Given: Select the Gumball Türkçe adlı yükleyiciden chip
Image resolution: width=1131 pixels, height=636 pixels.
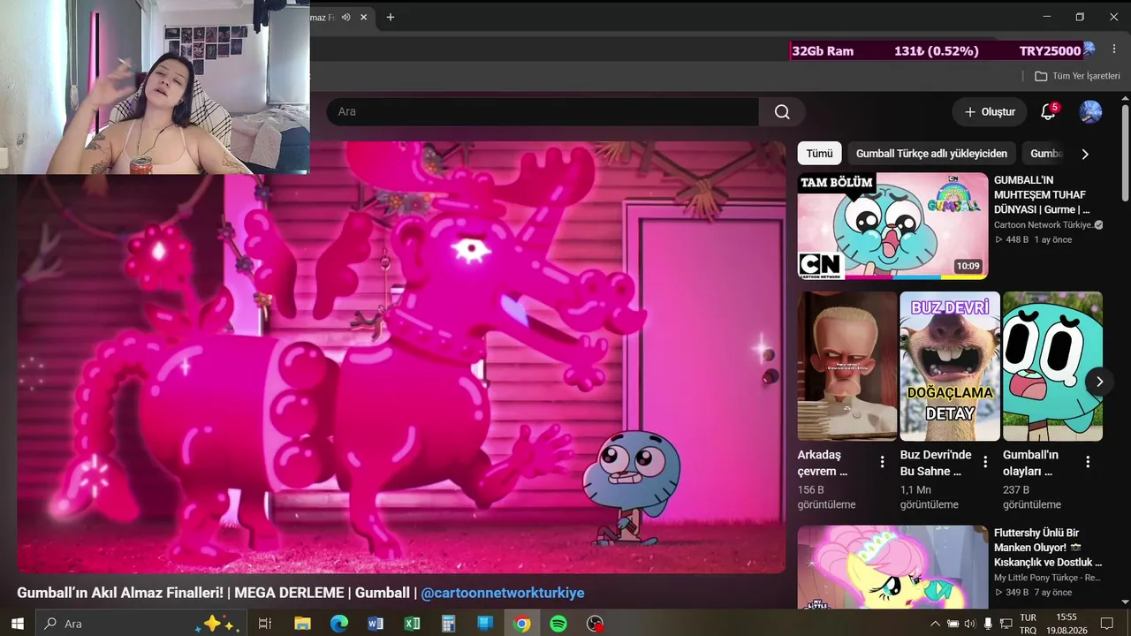Looking at the screenshot, I should point(931,154).
